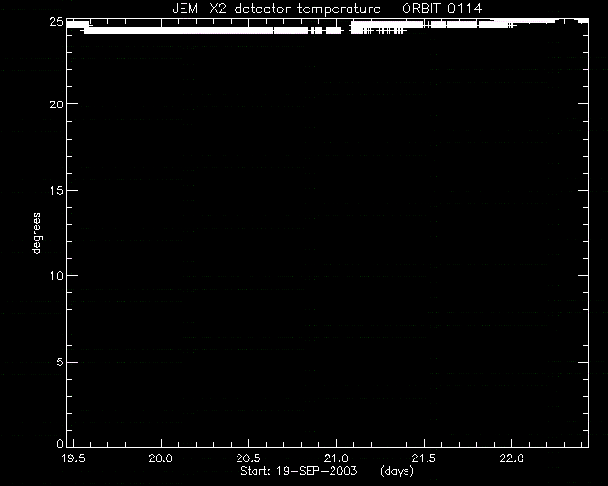Click the temperature data trace near day 22.0
The image size is (608, 486).
(512, 22)
